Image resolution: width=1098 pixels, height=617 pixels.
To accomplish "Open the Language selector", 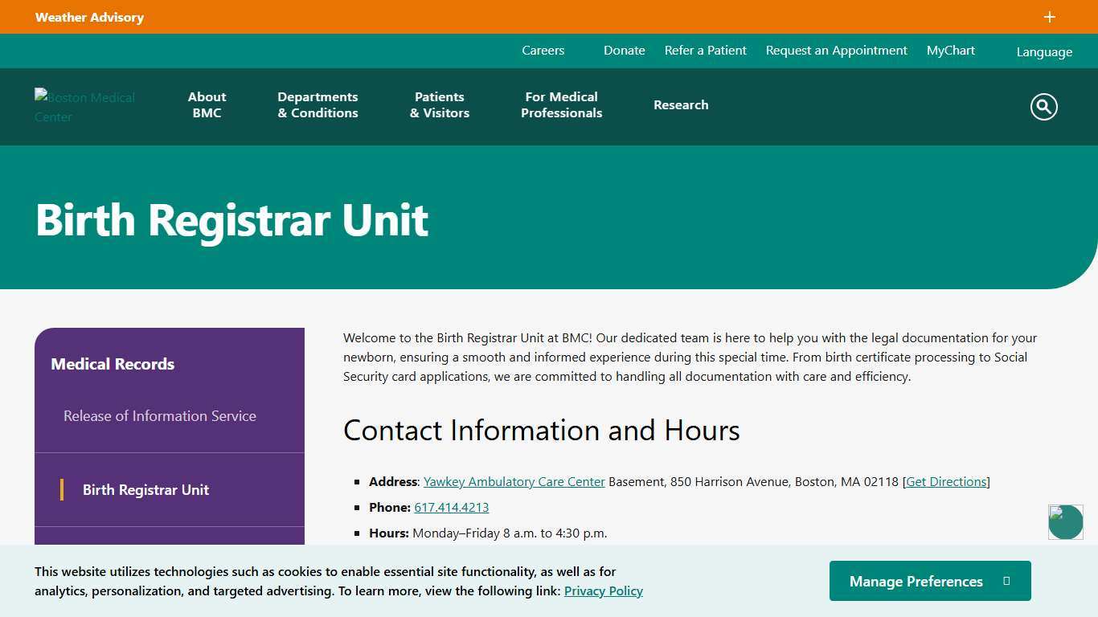I will [1043, 51].
